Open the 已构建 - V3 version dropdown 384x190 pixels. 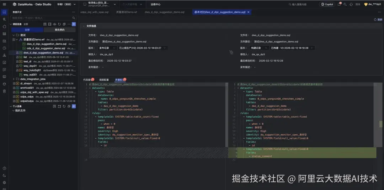(x=292, y=48)
